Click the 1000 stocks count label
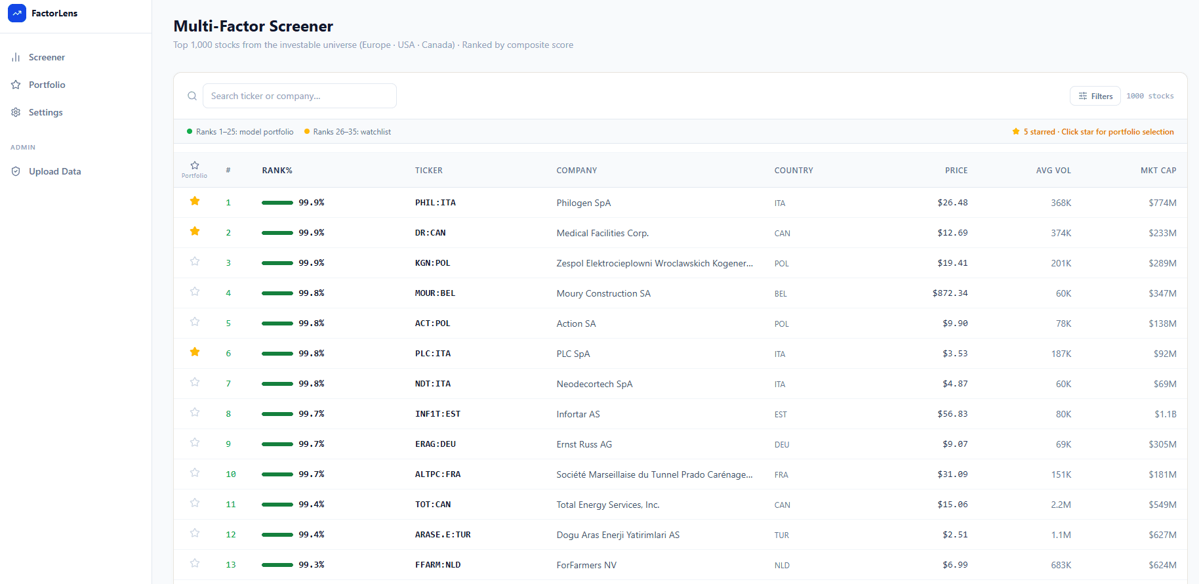 (1150, 96)
